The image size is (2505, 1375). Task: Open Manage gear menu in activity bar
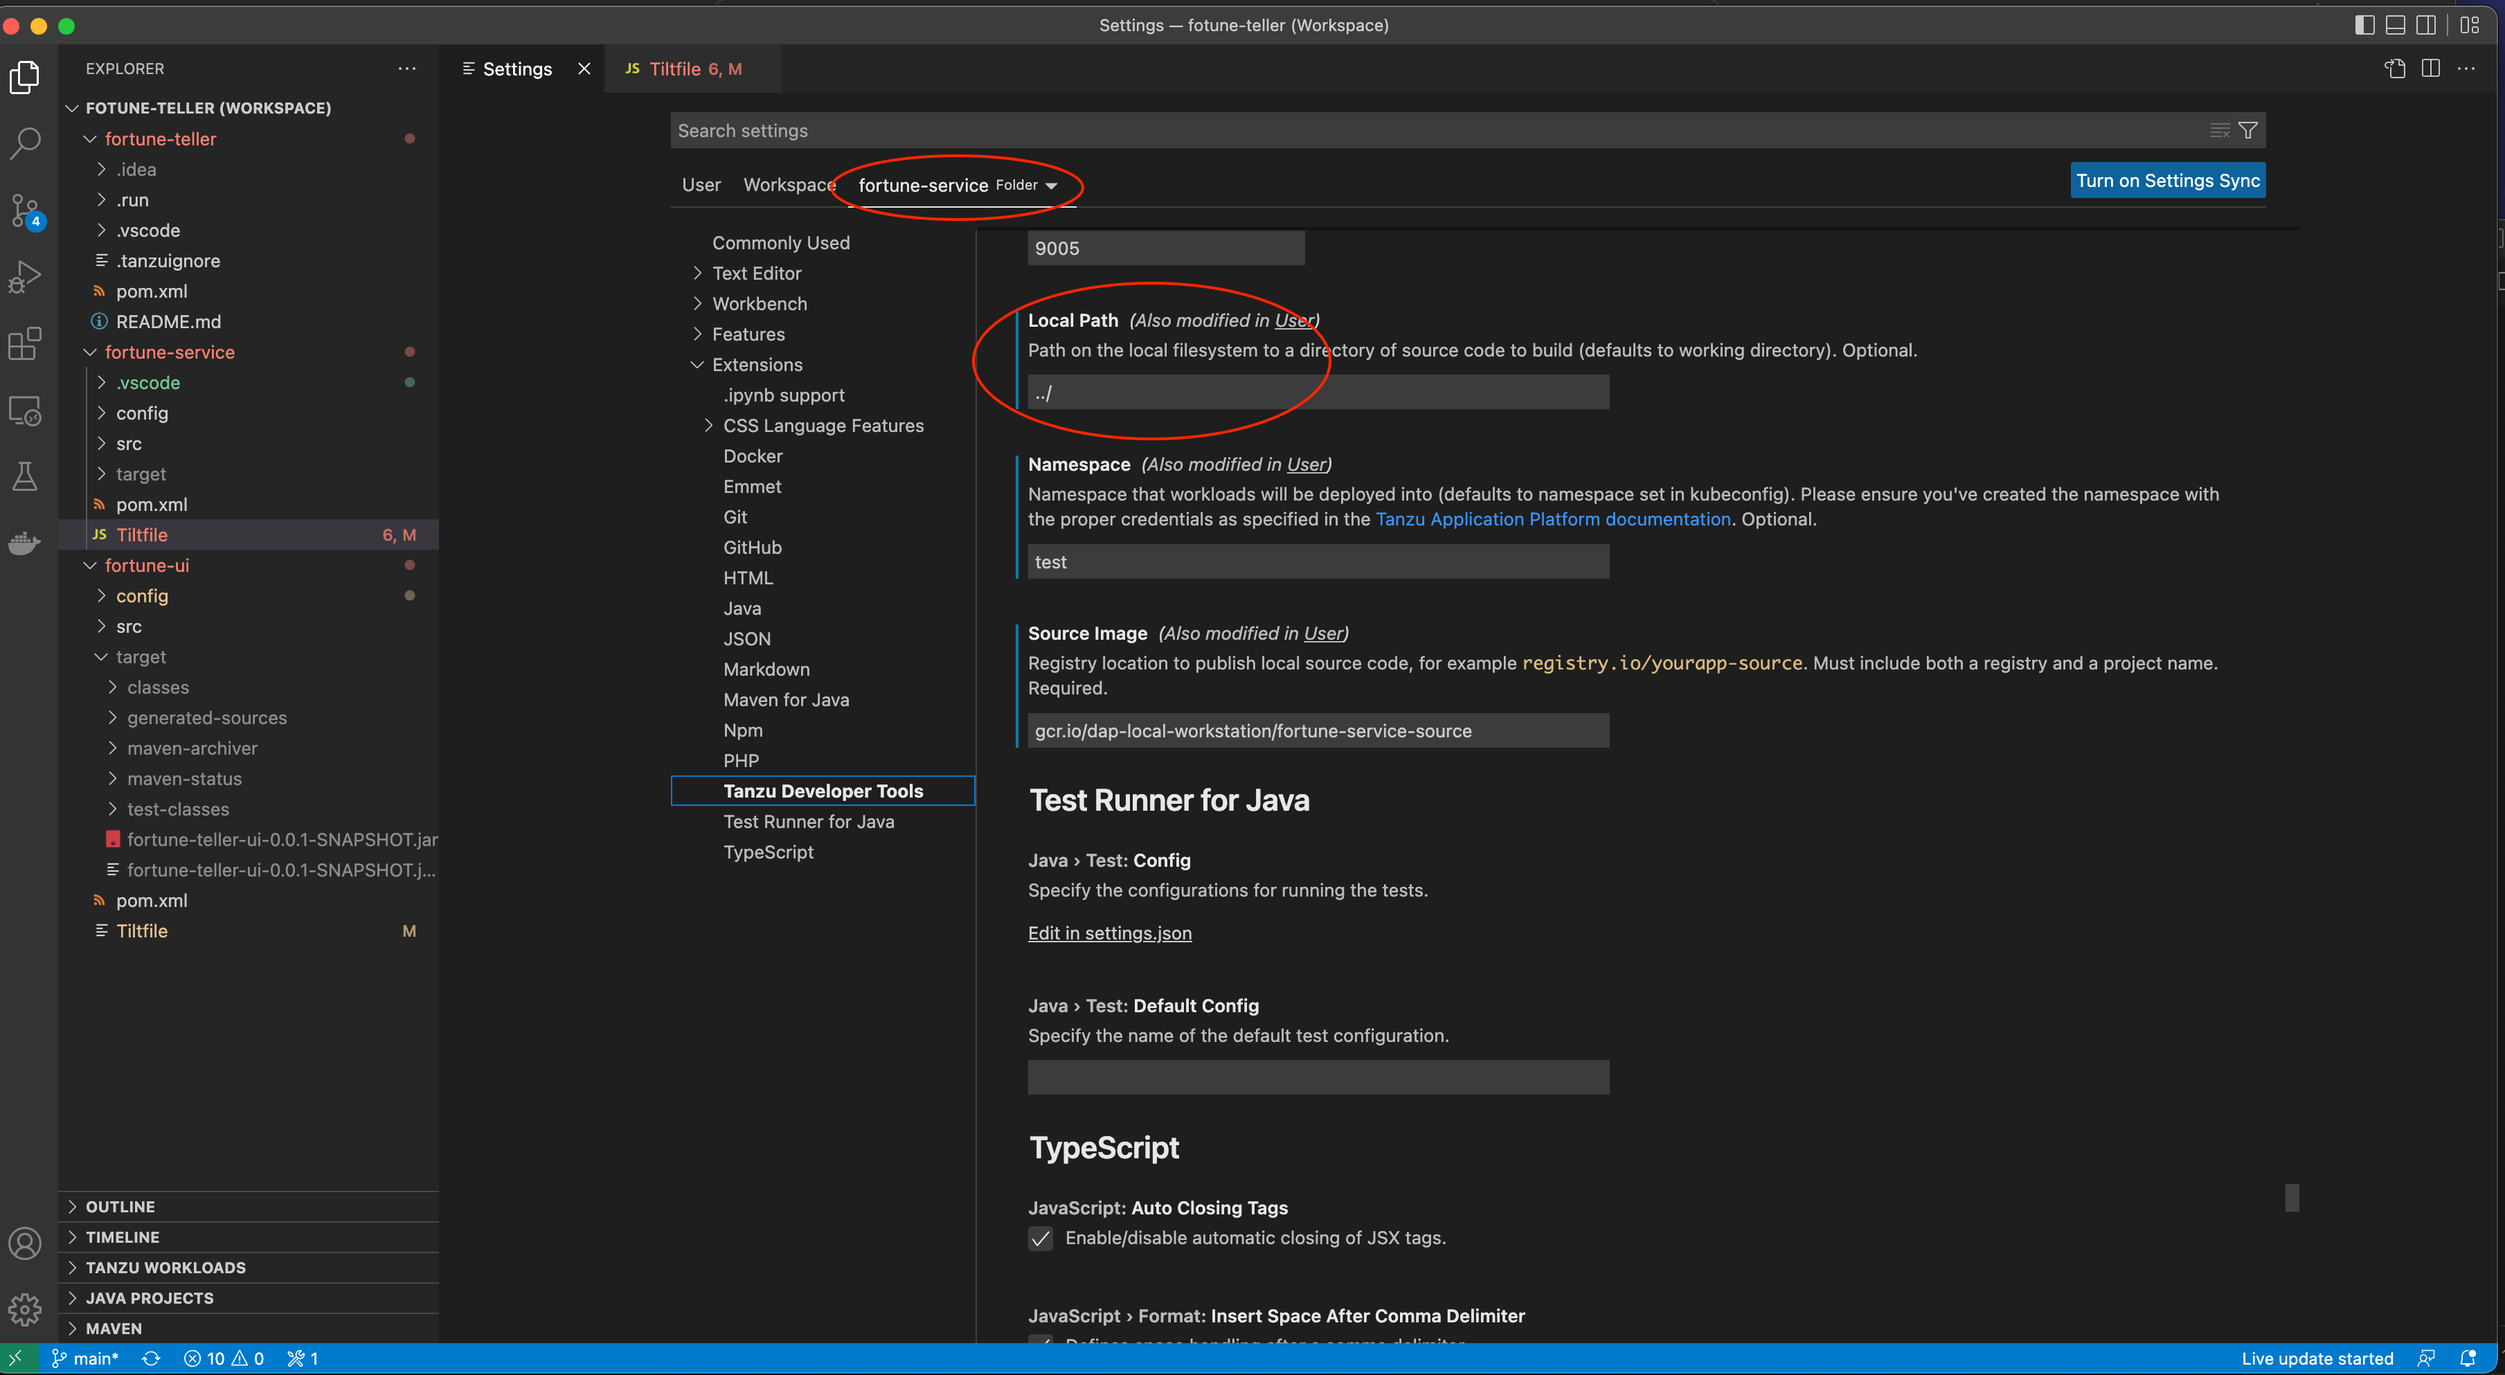pyautogui.click(x=26, y=1309)
